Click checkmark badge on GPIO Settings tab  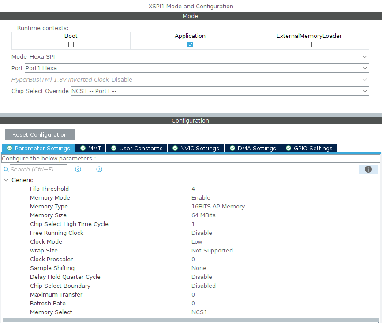[x=289, y=149]
